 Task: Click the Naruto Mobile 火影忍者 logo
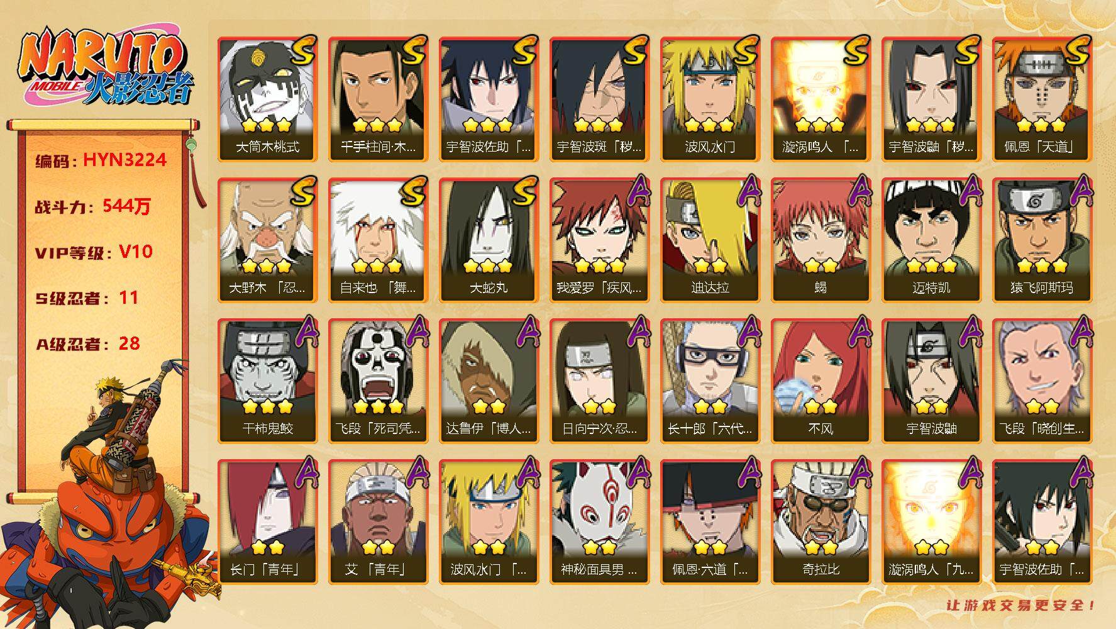104,68
